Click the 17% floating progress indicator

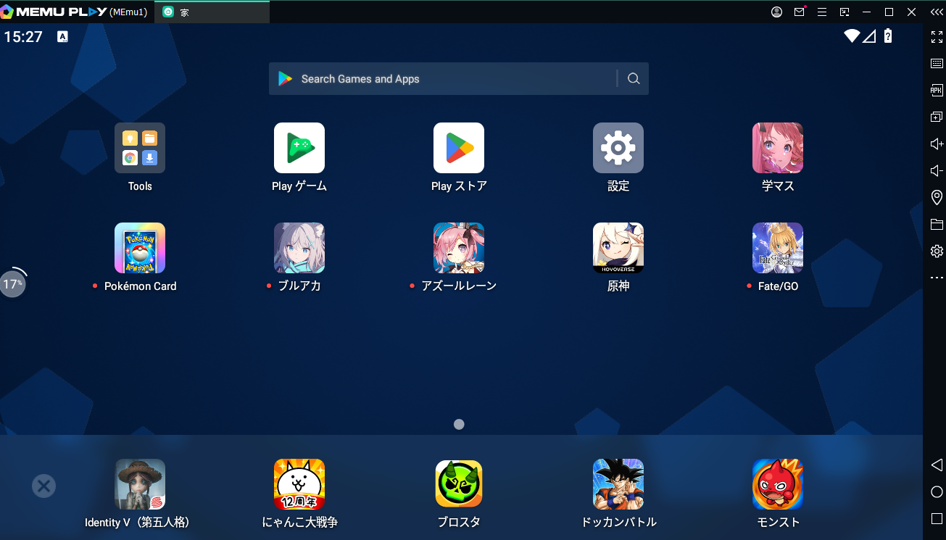(12, 283)
